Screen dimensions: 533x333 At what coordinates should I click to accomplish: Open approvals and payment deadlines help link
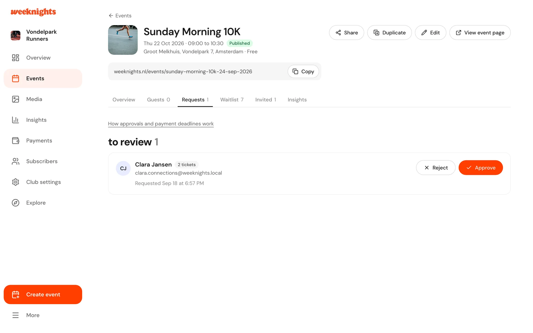(161, 124)
